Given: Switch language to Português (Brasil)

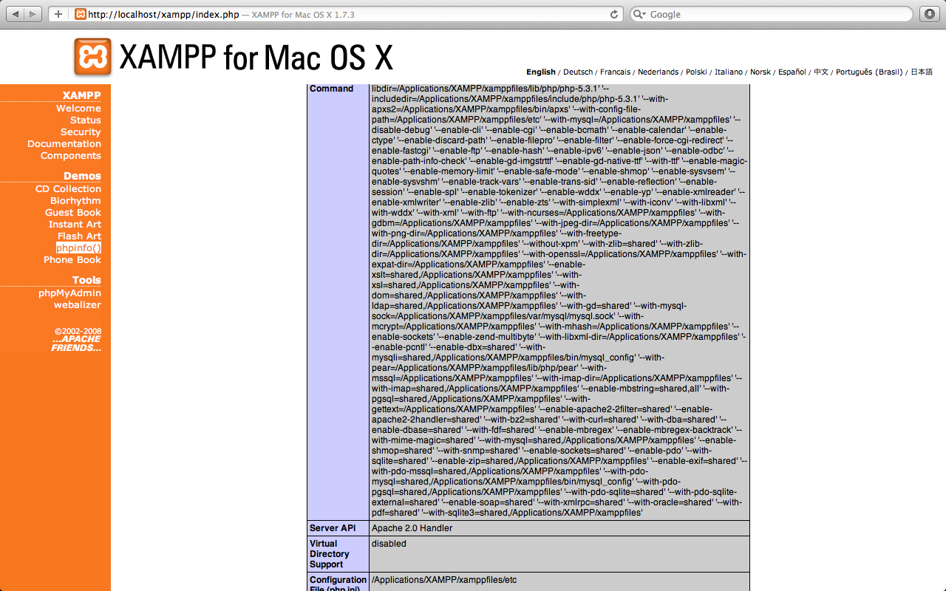Looking at the screenshot, I should pos(869,72).
